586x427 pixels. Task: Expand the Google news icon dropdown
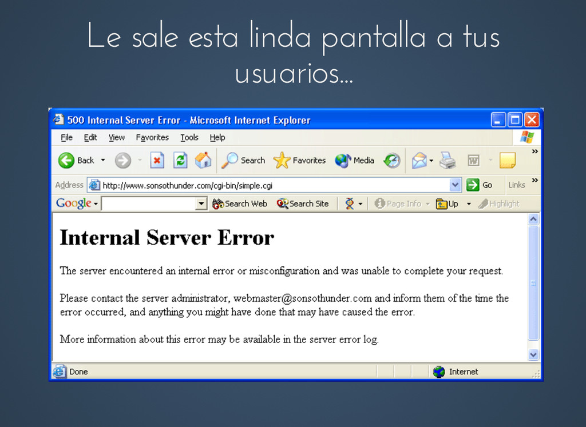[361, 204]
